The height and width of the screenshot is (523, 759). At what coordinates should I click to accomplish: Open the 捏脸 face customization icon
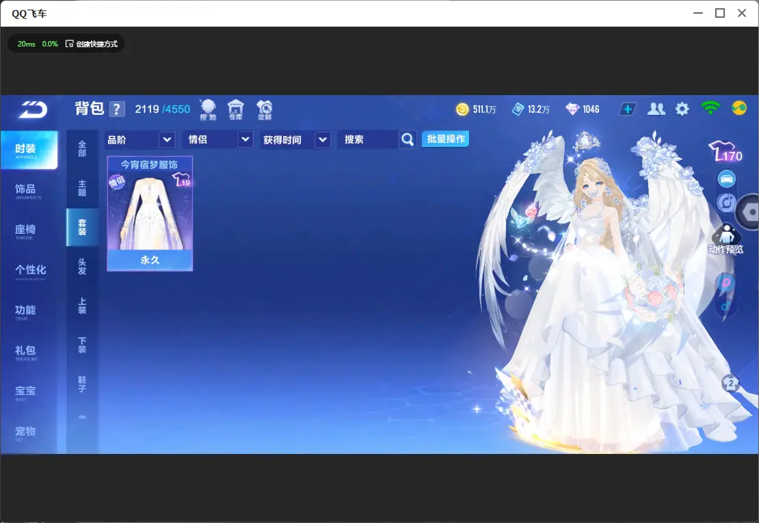(x=208, y=110)
